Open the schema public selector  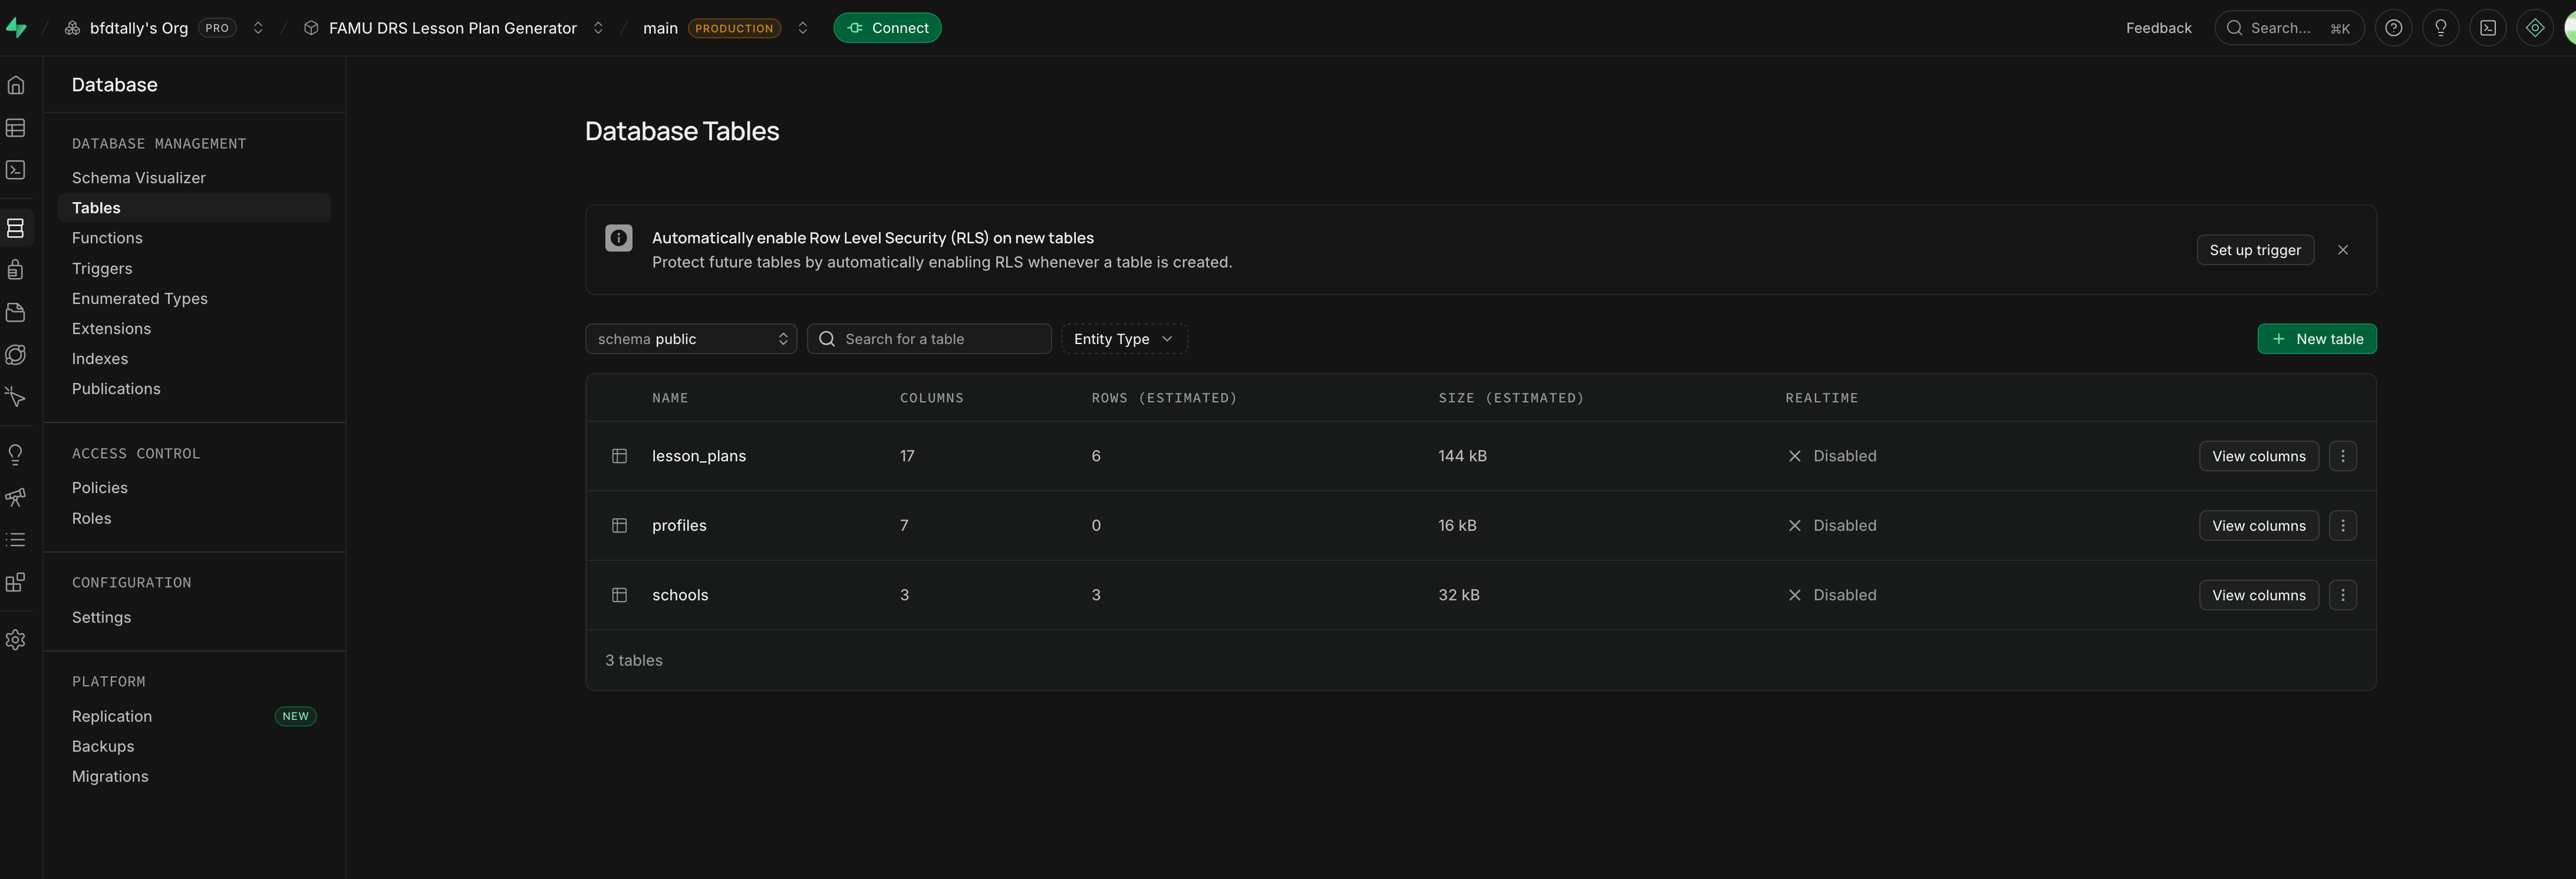[x=691, y=339]
